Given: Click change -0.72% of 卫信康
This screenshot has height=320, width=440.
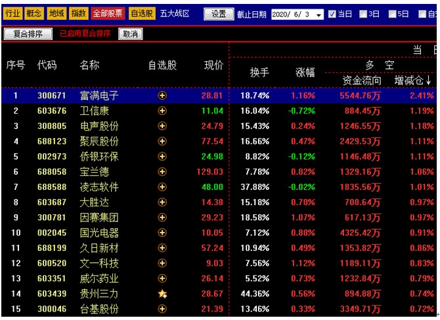Looking at the screenshot, I should [301, 111].
